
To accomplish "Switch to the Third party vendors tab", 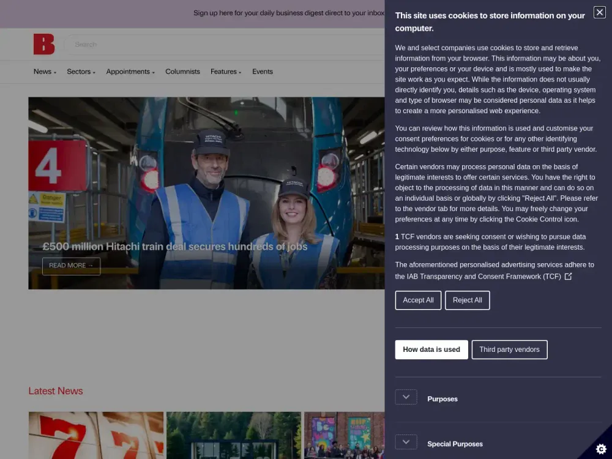I will click(x=509, y=349).
